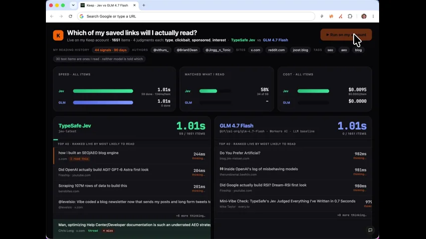Screen dimensions: 426x239
Task: Run on my account
Action: tap(346, 35)
